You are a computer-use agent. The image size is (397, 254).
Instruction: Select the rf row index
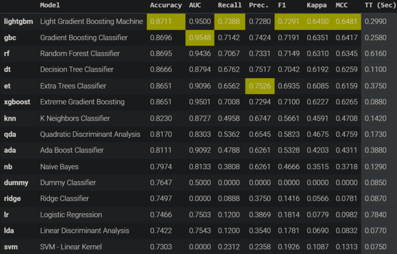7,53
